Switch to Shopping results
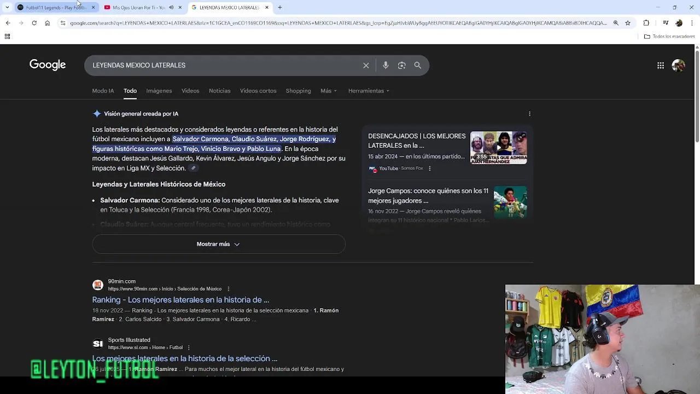 [298, 91]
